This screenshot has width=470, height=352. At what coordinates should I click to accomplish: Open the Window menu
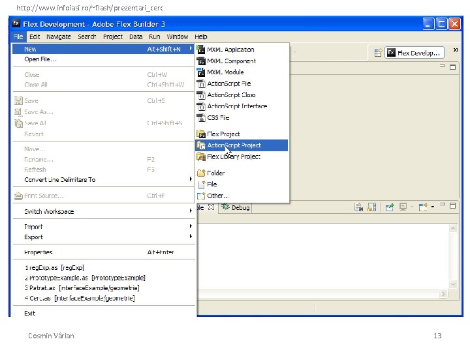(178, 37)
